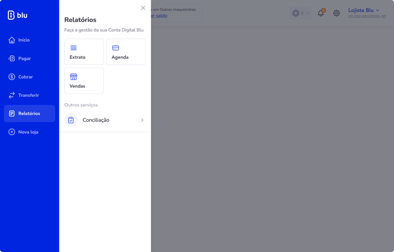Click the Extrato statement icon
The height and width of the screenshot is (252, 394).
tap(73, 48)
